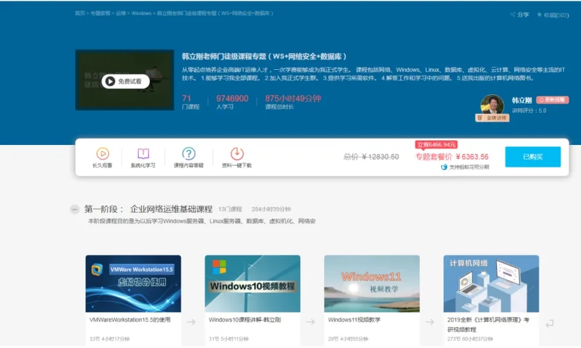Open the 首页 breadcrumb link
This screenshot has height=348, width=581.
pos(80,13)
